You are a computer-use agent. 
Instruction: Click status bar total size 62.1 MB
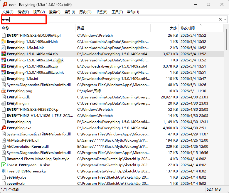coord(213,189)
